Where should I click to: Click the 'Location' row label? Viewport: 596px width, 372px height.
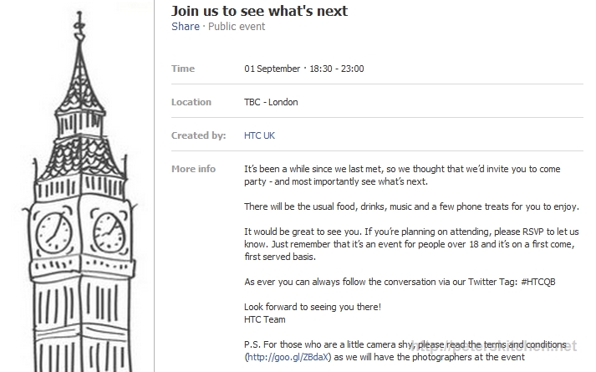[x=191, y=102]
